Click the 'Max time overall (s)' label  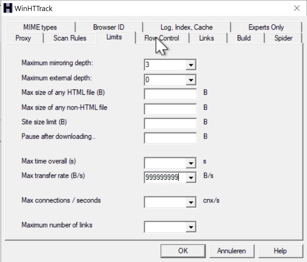(x=49, y=161)
